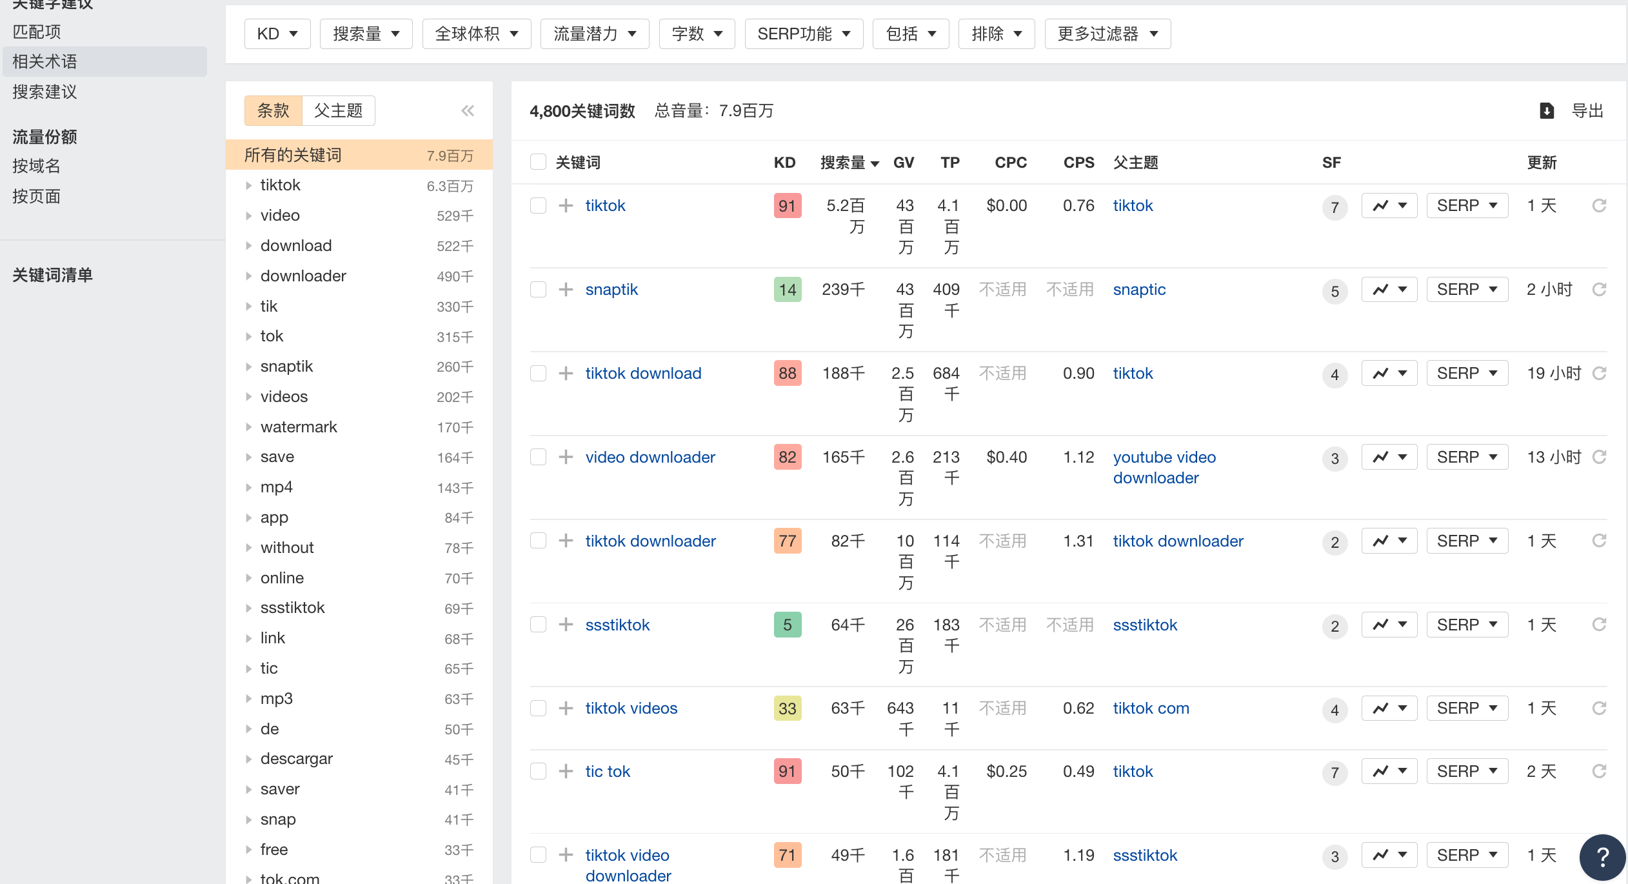1628x884 pixels.
Task: Open youtube video downloader parent topic
Action: 1164,468
